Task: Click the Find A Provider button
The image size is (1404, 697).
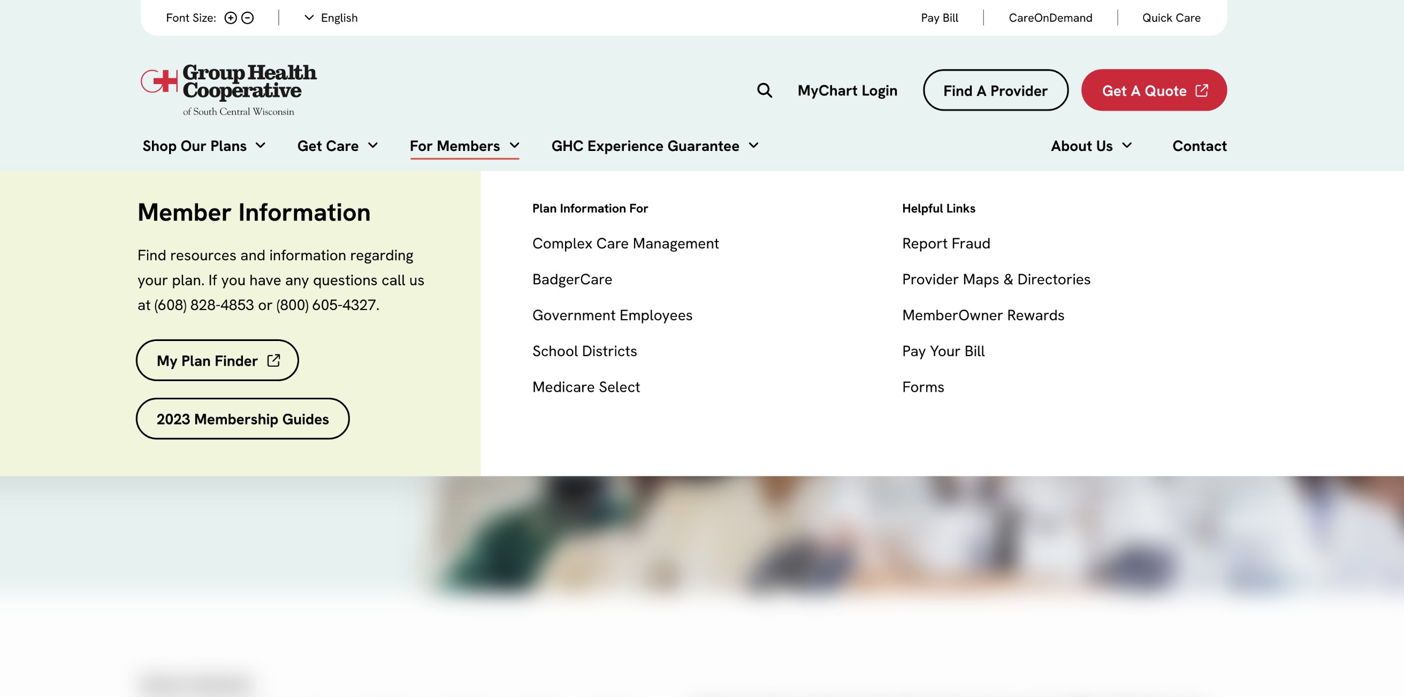Action: click(995, 90)
